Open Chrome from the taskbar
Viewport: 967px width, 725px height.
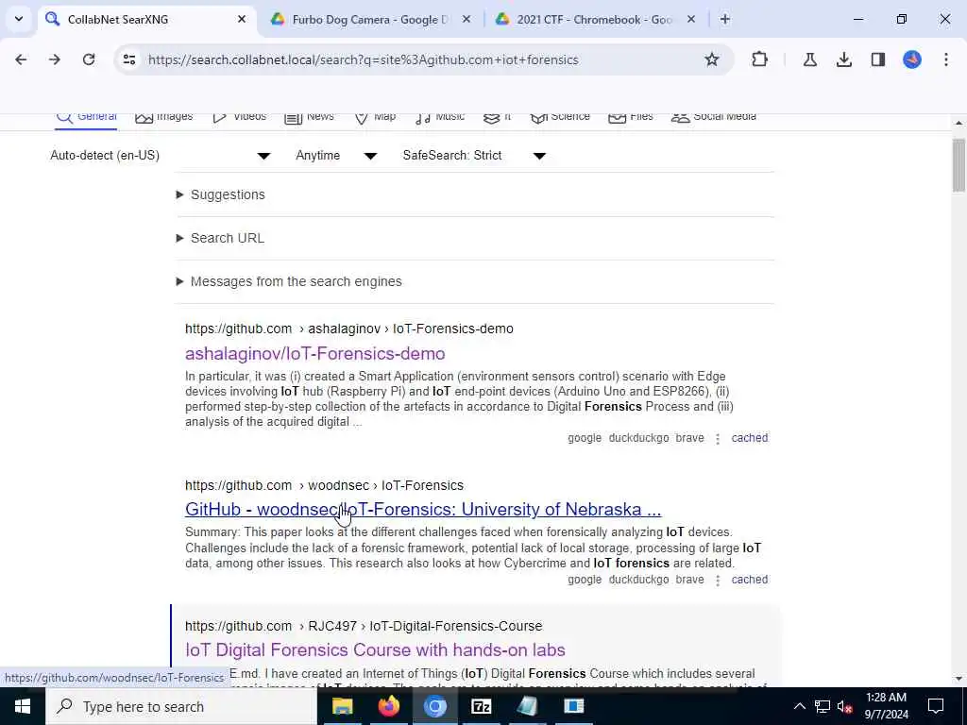pos(434,706)
